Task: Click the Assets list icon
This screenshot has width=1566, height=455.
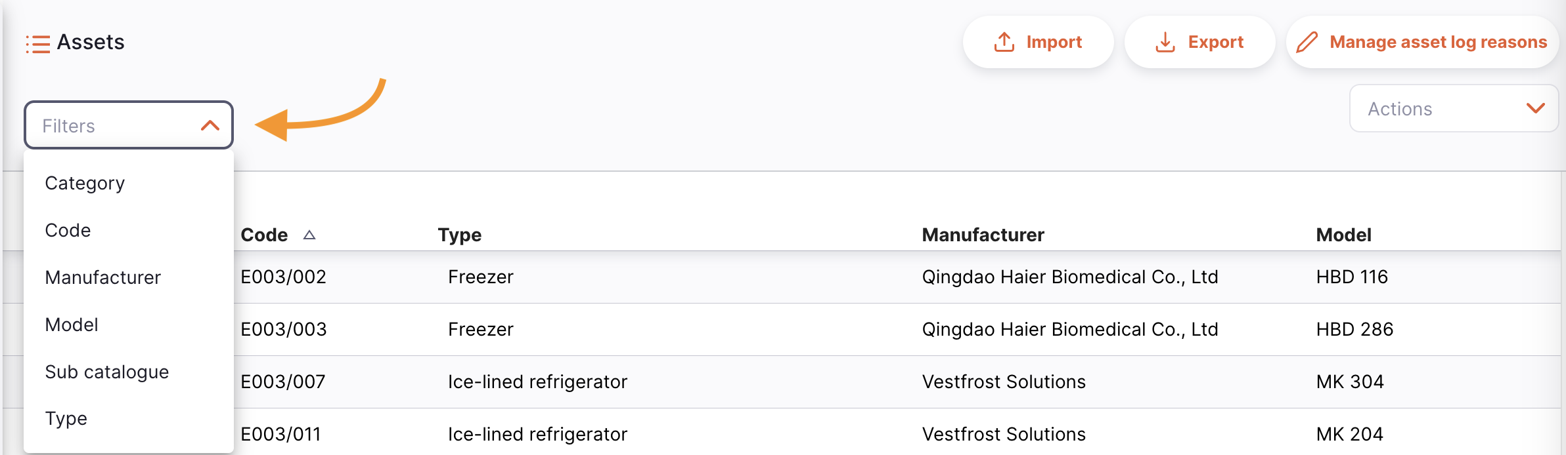Action: pyautogui.click(x=38, y=44)
